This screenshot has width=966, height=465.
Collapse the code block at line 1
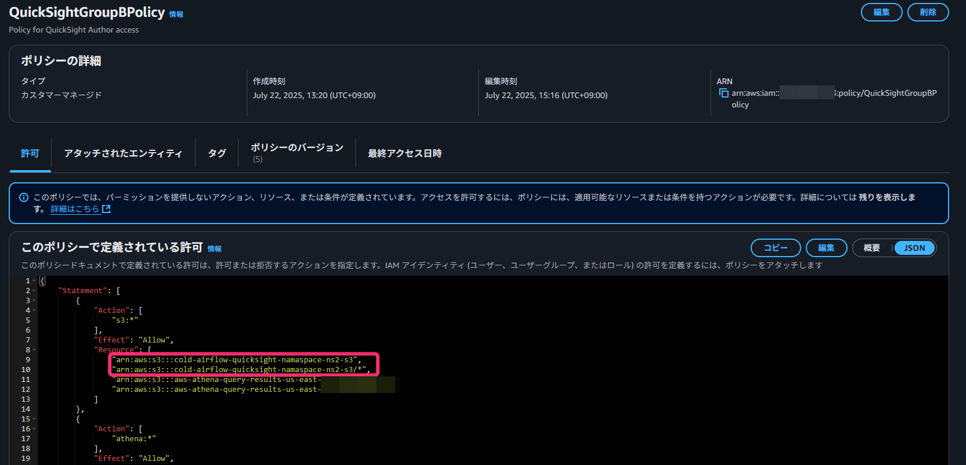[x=34, y=281]
